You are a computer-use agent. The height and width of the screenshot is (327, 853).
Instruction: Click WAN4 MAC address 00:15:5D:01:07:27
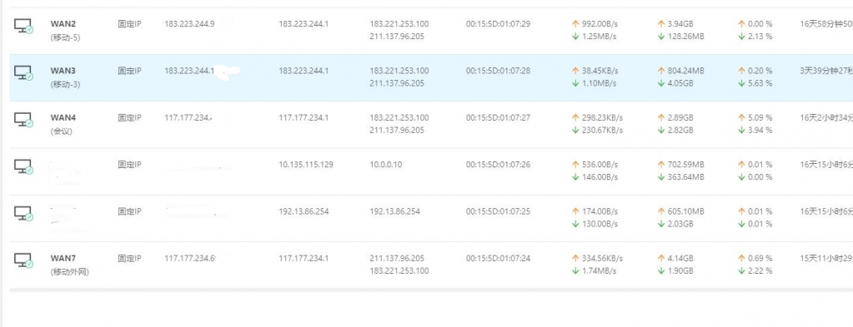(x=499, y=118)
